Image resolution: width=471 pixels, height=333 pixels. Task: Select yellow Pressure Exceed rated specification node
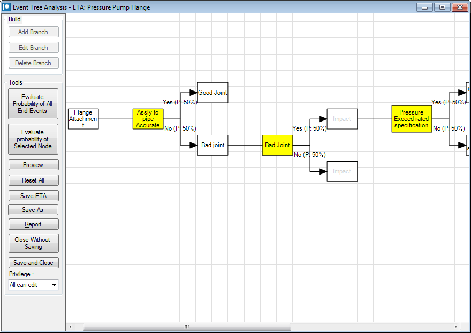[x=412, y=119]
